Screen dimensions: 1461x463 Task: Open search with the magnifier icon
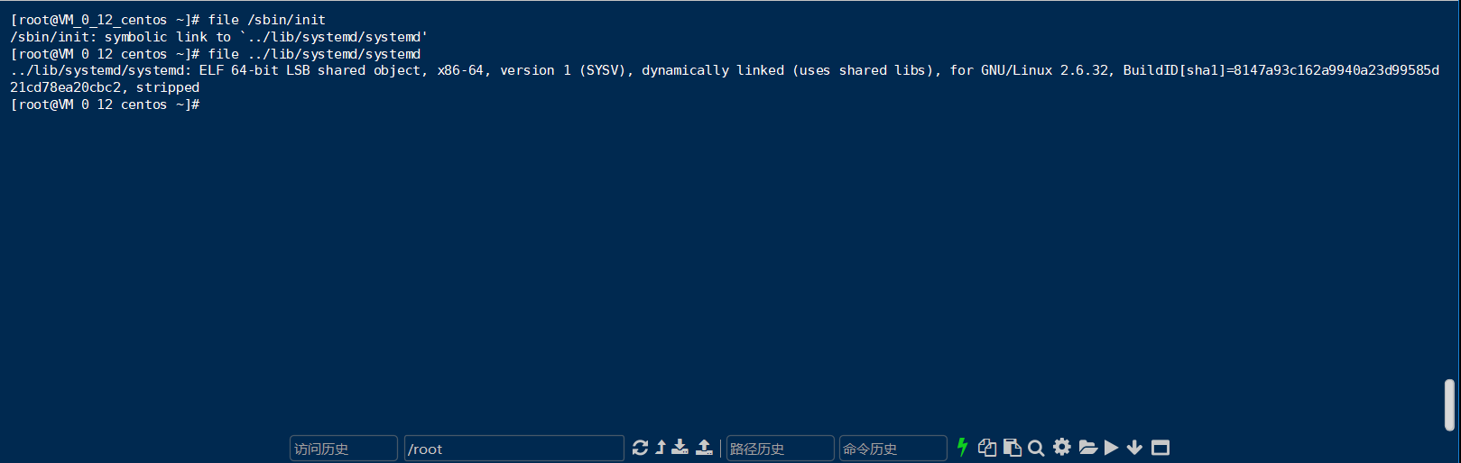click(x=1036, y=448)
